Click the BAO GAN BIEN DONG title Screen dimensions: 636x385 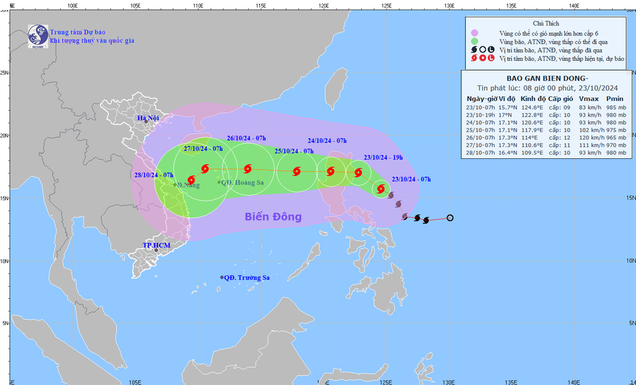(542, 78)
